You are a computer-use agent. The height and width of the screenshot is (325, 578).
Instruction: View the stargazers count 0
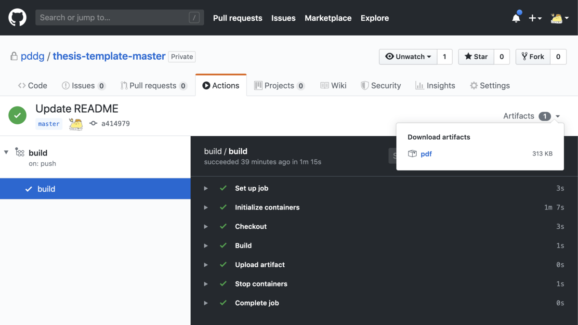[x=502, y=57]
